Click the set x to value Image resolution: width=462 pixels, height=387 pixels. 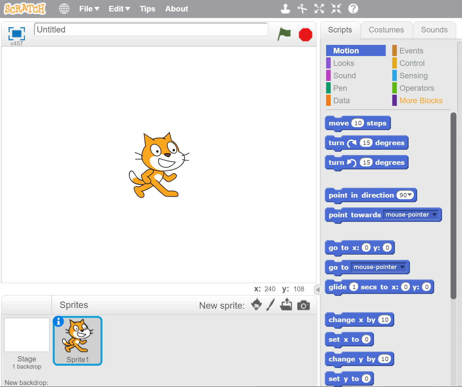(x=366, y=339)
